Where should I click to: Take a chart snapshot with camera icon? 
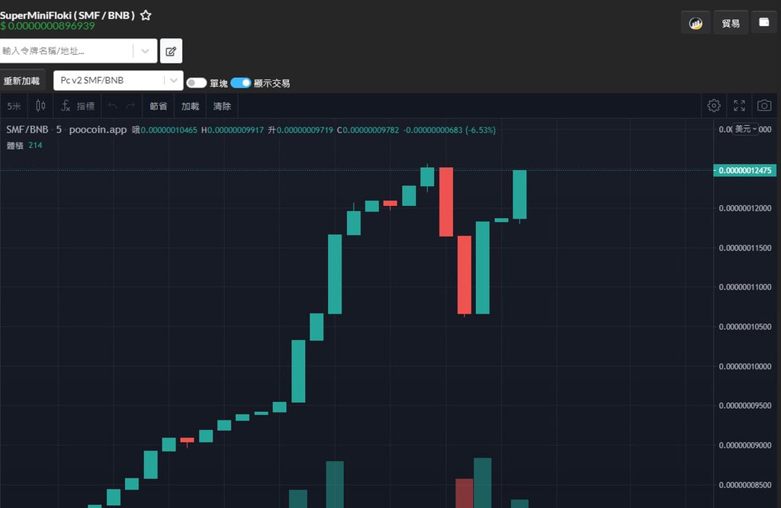pos(764,105)
